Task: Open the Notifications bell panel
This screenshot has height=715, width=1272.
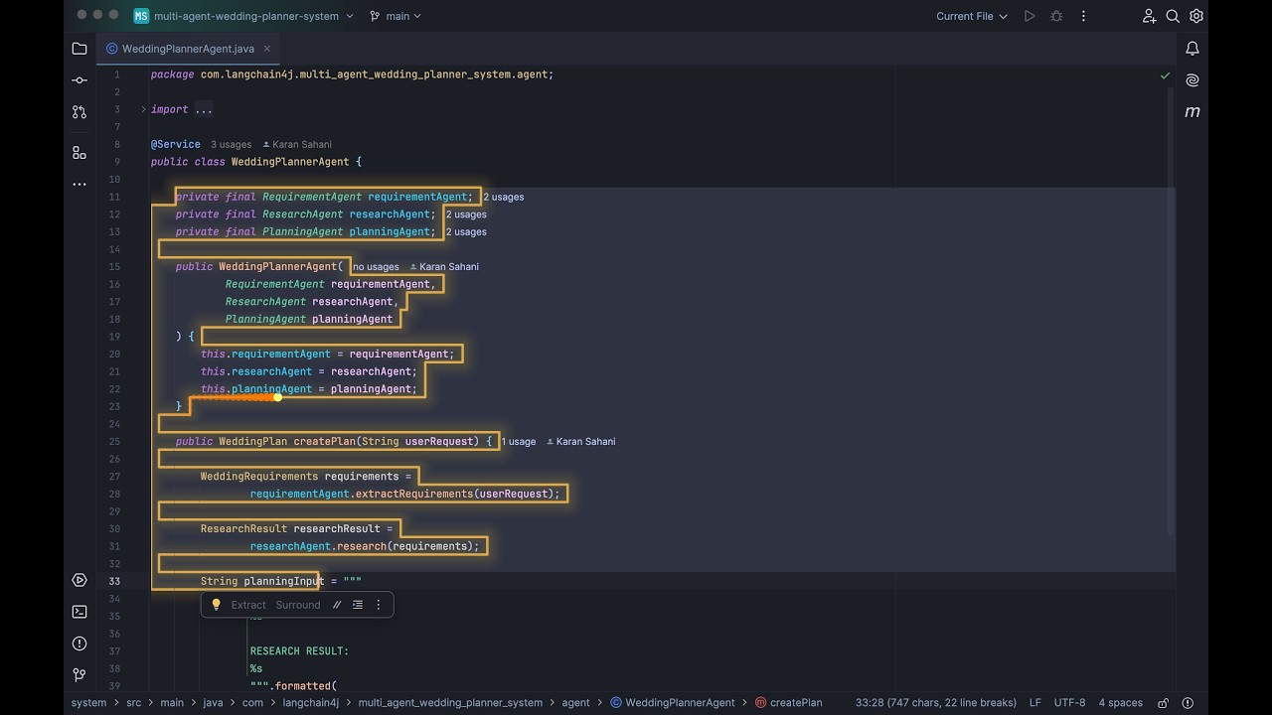Action: (x=1192, y=49)
